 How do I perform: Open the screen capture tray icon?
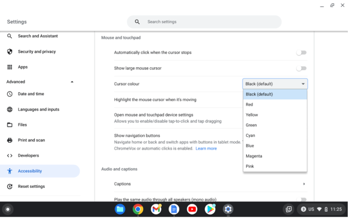[289, 209]
